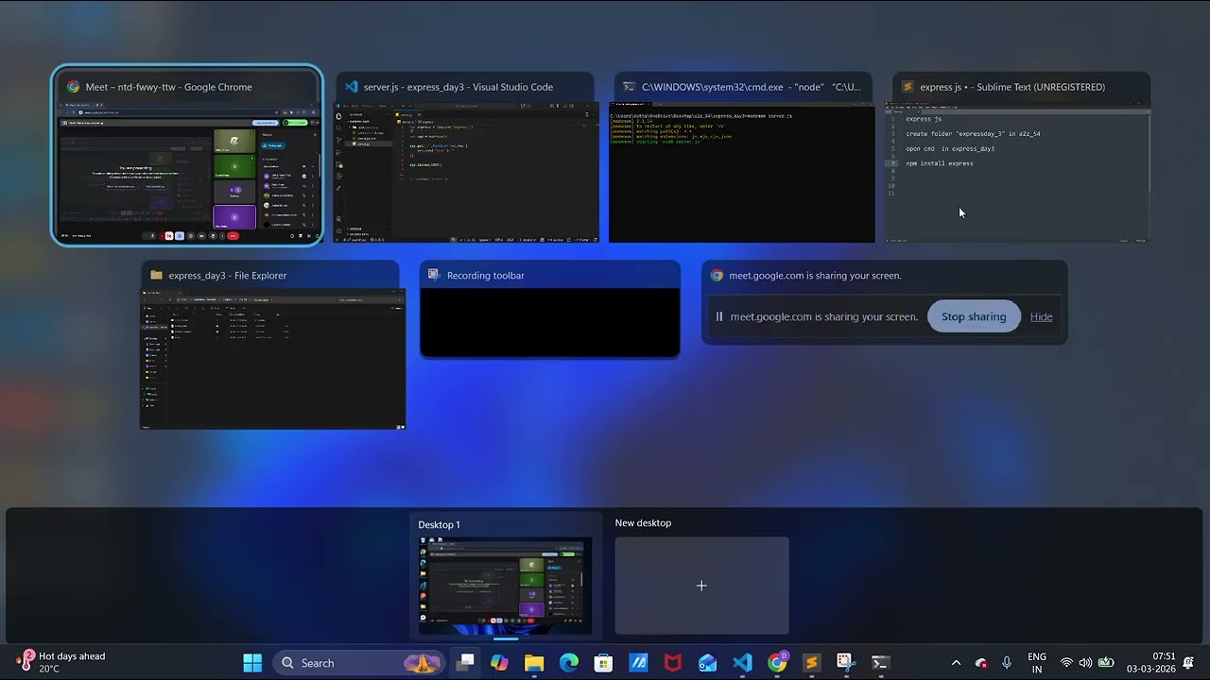This screenshot has height=680, width=1210.
Task: Open the Snipping Tool taskbar icon
Action: 845,663
